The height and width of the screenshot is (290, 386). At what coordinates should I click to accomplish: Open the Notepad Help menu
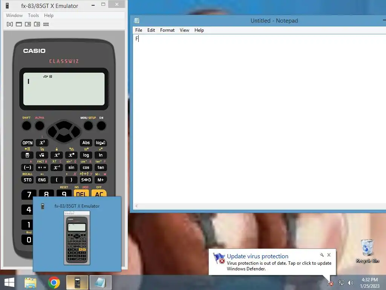pos(199,30)
